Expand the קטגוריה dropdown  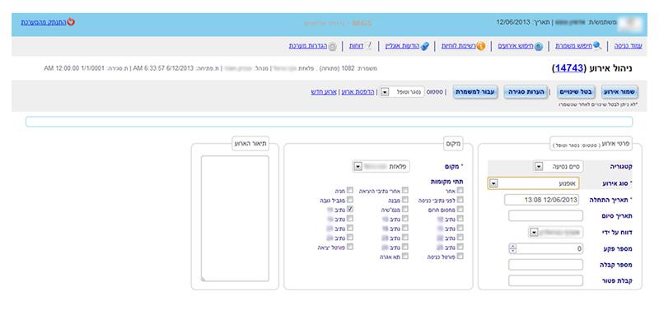point(559,167)
